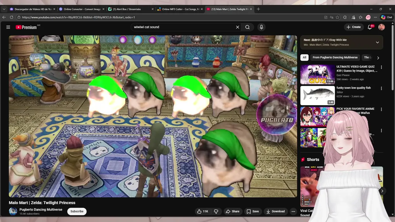Open options for PICK YOUR FAVORITE ANIME video
This screenshot has height=222, width=395.
click(x=381, y=109)
